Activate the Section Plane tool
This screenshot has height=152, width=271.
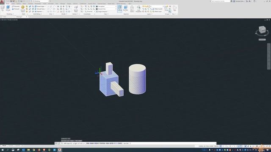[76, 8]
